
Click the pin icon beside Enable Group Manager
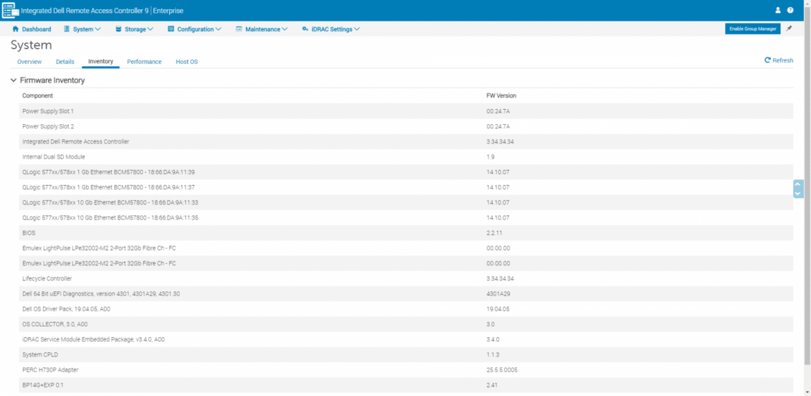point(789,29)
